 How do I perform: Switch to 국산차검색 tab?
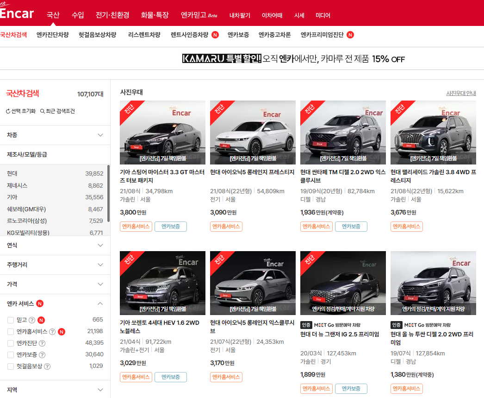point(13,35)
